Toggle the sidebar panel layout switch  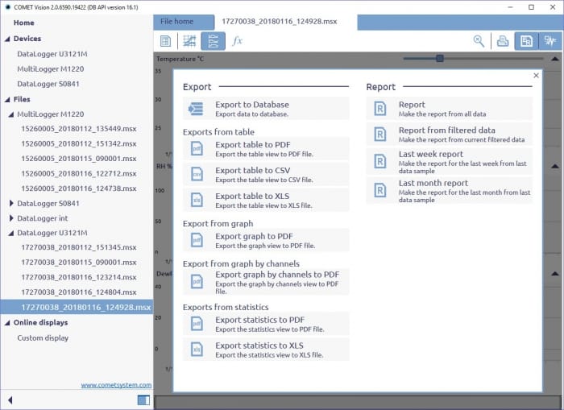(x=143, y=400)
